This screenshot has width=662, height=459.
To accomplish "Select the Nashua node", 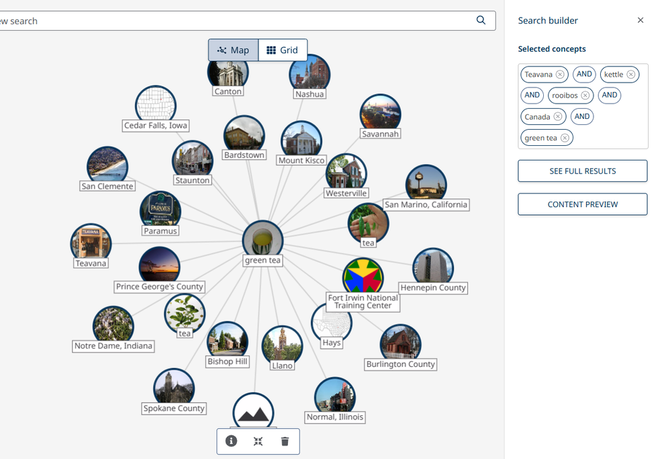I will click(310, 75).
